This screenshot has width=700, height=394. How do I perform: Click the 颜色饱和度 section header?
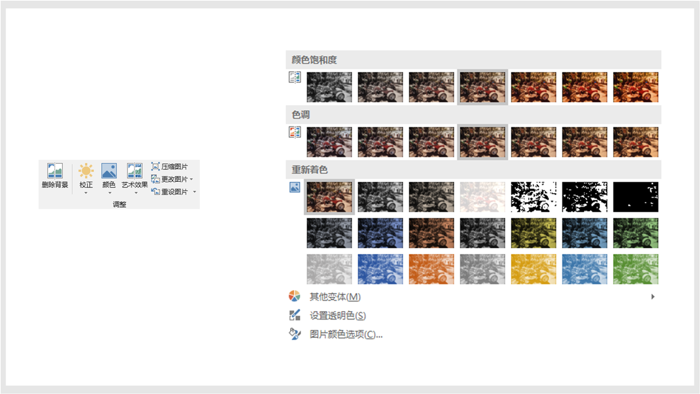(x=474, y=60)
